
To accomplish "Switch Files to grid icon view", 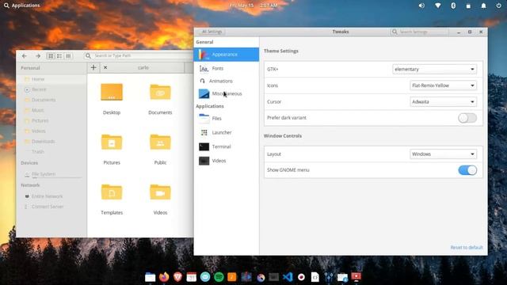I will coord(51,56).
